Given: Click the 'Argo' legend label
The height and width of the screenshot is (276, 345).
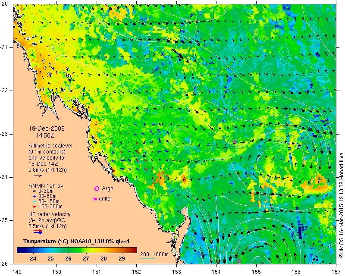Looking at the screenshot, I should [x=107, y=188].
